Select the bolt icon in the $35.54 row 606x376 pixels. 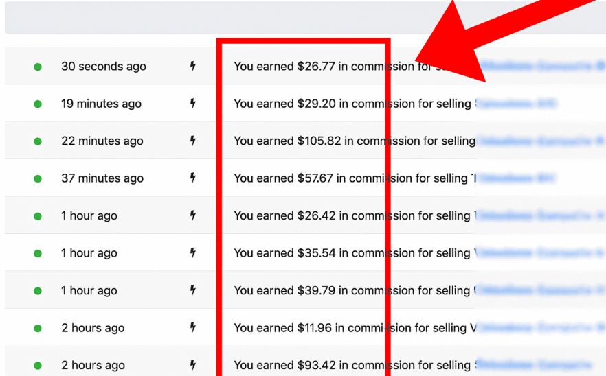pos(193,252)
